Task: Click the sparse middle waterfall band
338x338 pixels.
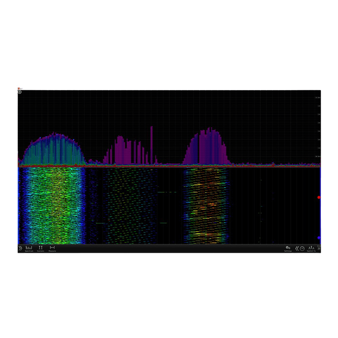Action: (x=130, y=206)
